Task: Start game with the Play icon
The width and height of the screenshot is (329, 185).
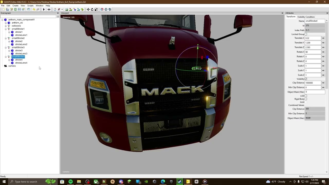Action: (44, 10)
